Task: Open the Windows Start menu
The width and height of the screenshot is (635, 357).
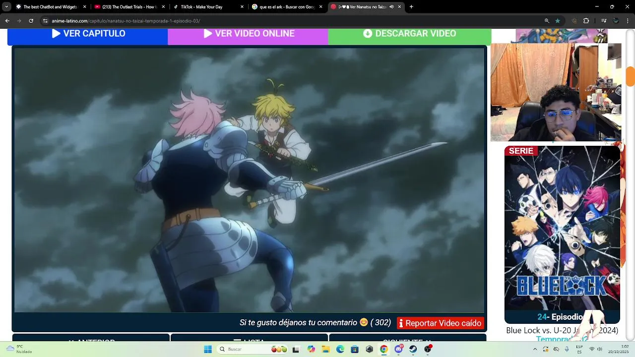Action: pyautogui.click(x=208, y=349)
